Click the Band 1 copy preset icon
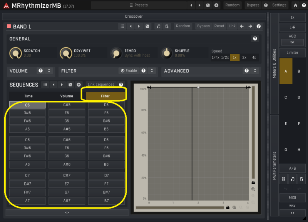Screen dimensions: 308x222 [159, 26]
